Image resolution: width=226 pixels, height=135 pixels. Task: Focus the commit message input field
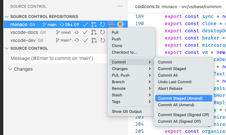[58, 58]
